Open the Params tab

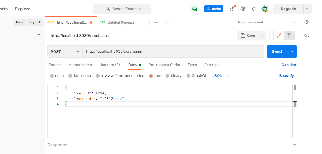(55, 65)
